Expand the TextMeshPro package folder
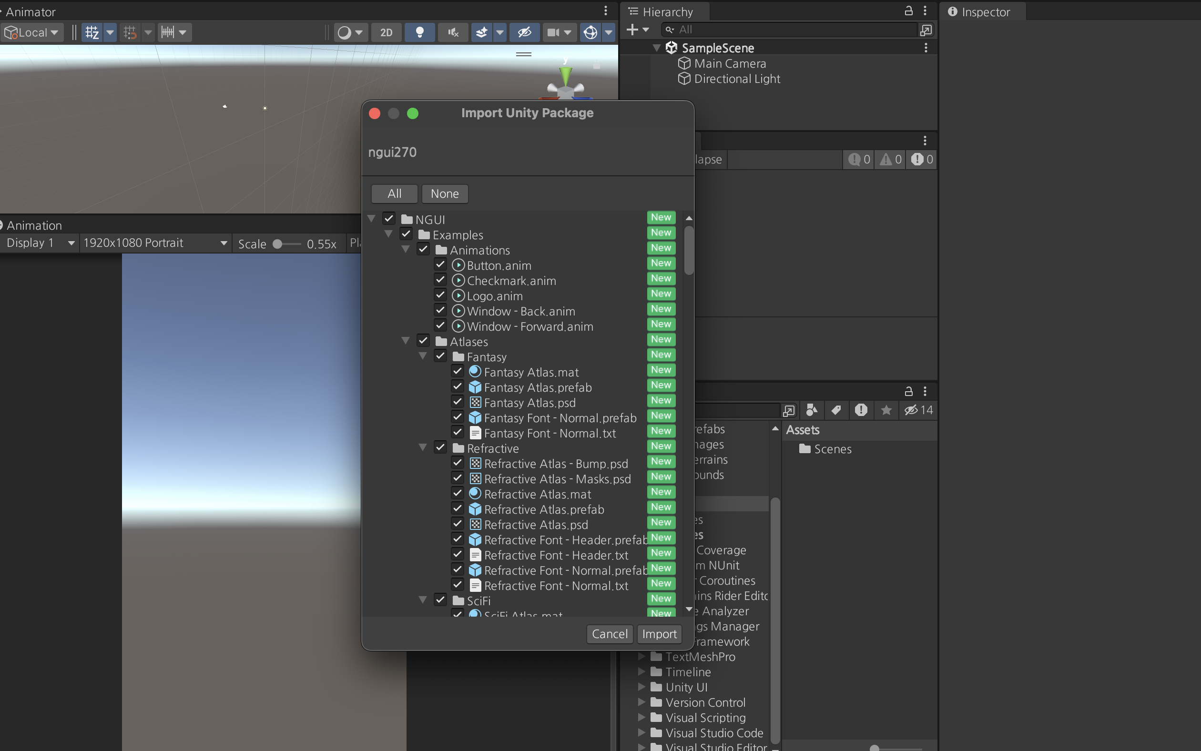Screen dimensions: 1201x751 pyautogui.click(x=641, y=656)
